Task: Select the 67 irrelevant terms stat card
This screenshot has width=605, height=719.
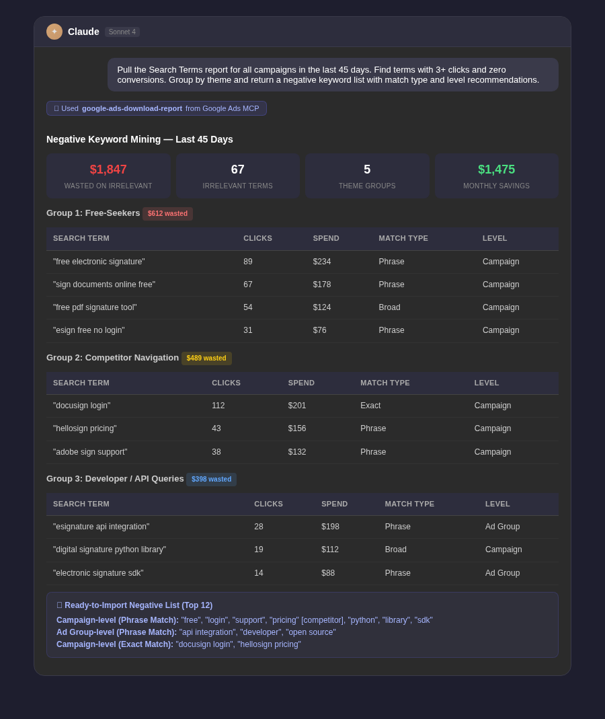Action: pyautogui.click(x=237, y=176)
